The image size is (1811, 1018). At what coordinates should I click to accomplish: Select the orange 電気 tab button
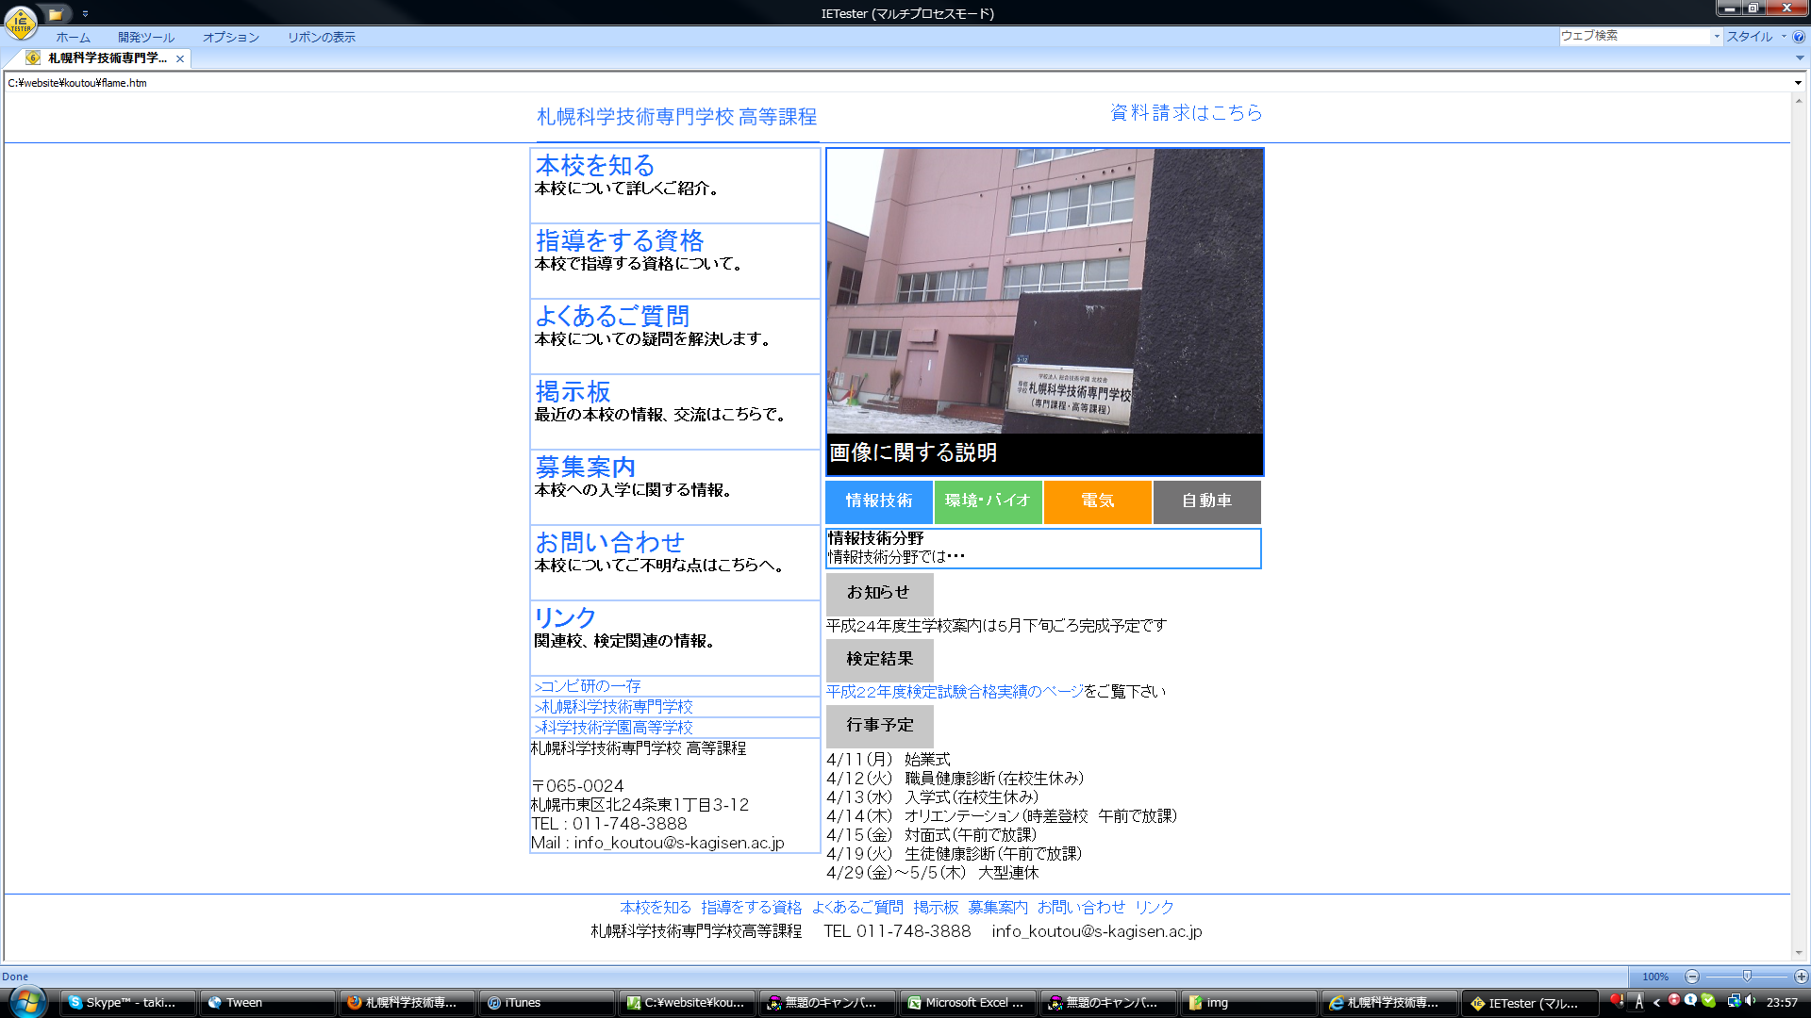pyautogui.click(x=1097, y=501)
